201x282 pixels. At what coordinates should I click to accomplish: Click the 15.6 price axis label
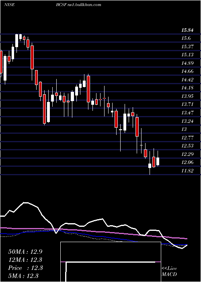tap(186, 38)
